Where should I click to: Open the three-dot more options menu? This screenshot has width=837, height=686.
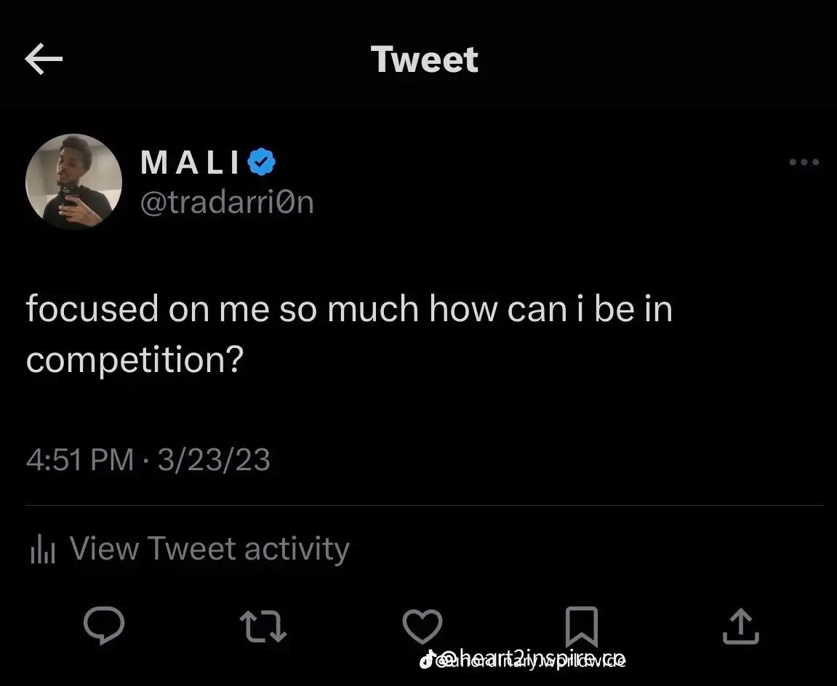click(x=804, y=161)
